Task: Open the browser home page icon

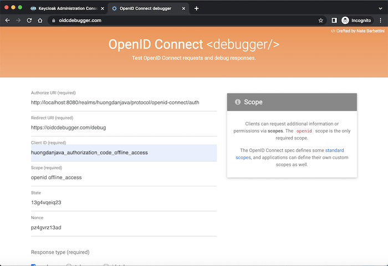Action: click(40, 20)
